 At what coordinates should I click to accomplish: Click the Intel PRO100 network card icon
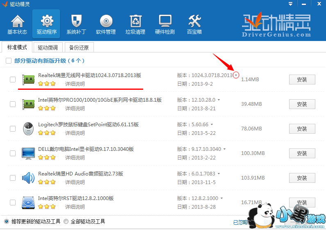(x=28, y=104)
